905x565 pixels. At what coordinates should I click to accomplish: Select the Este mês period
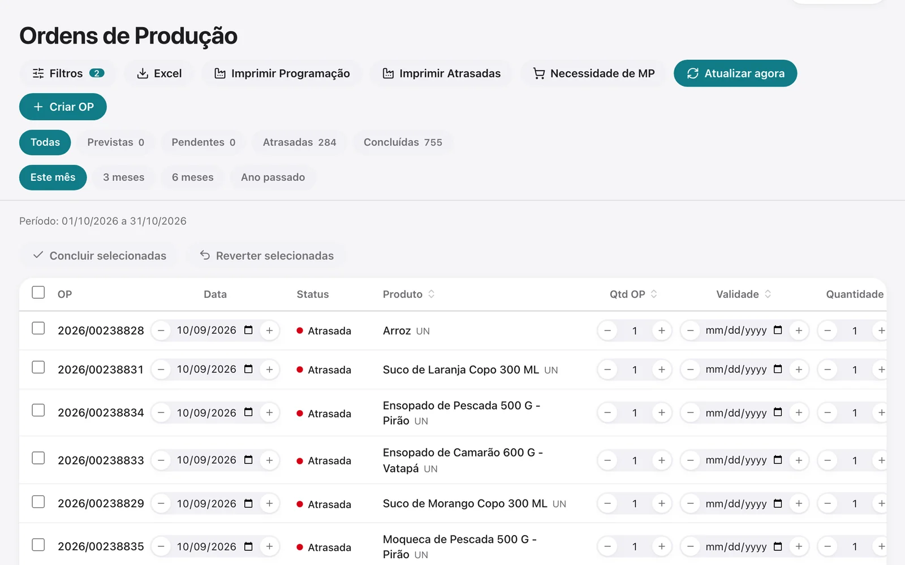tap(53, 177)
